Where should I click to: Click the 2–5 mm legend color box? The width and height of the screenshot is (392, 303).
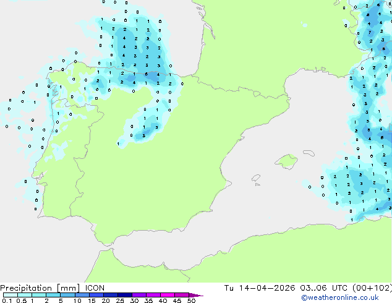click(53, 295)
